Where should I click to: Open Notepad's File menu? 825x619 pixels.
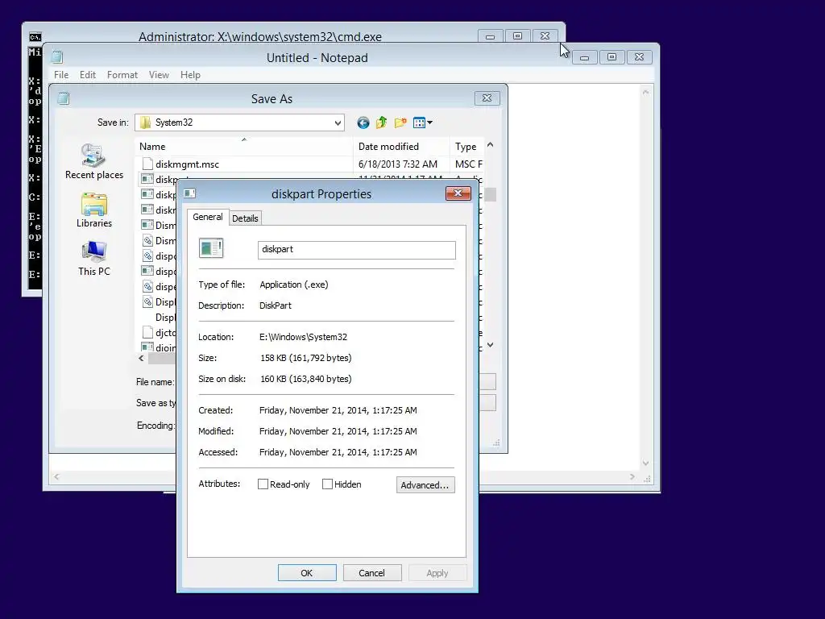[61, 75]
